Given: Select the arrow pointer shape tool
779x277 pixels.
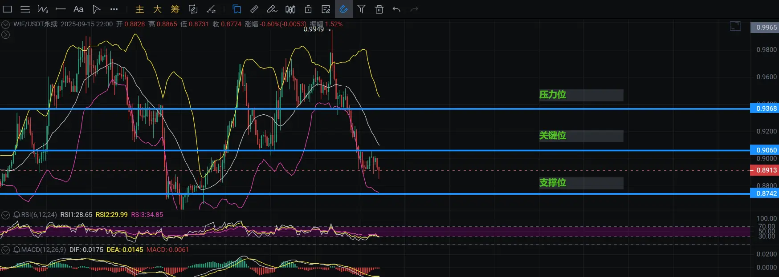Looking at the screenshot, I should (96, 9).
